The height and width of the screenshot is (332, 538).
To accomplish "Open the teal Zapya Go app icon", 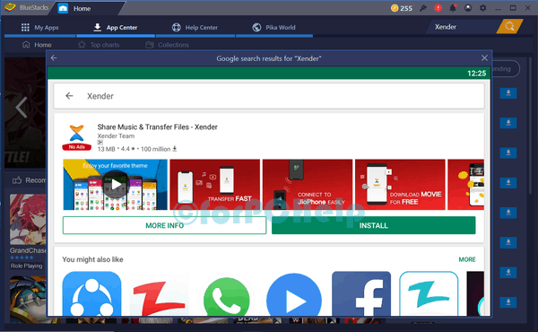I will coord(429,293).
